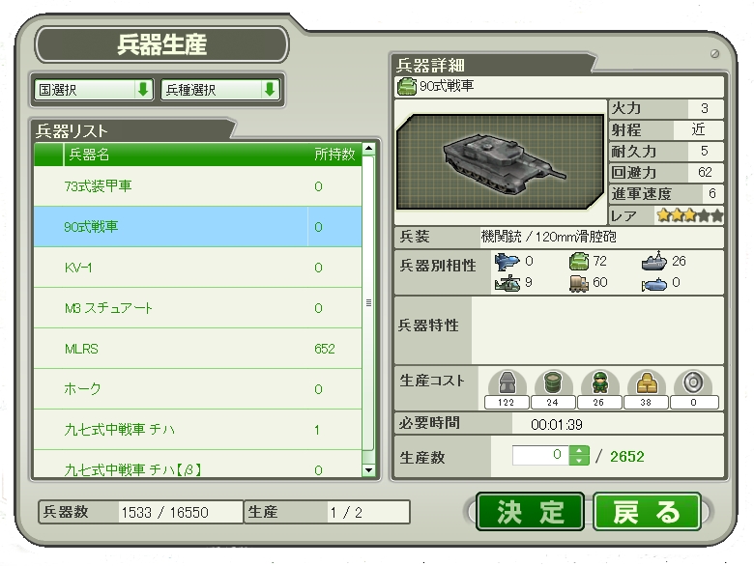Click the submarine compatibility icon
This screenshot has height=566, width=754.
click(654, 284)
